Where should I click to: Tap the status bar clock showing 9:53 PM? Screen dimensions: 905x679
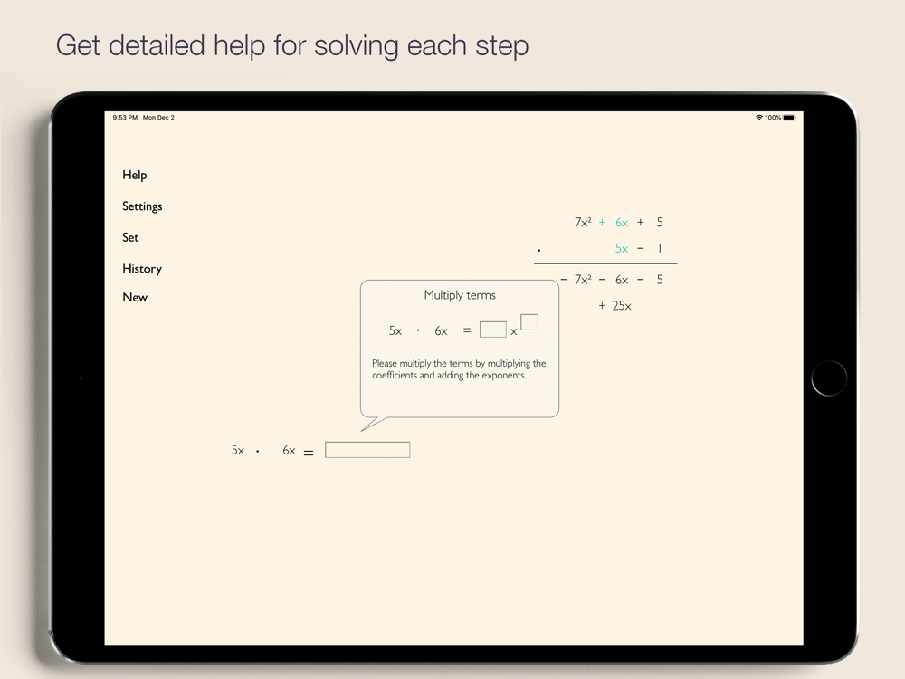125,118
